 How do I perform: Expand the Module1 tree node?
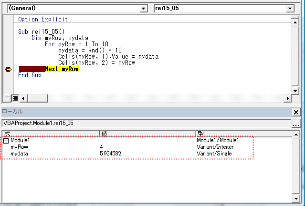[x=6, y=141]
